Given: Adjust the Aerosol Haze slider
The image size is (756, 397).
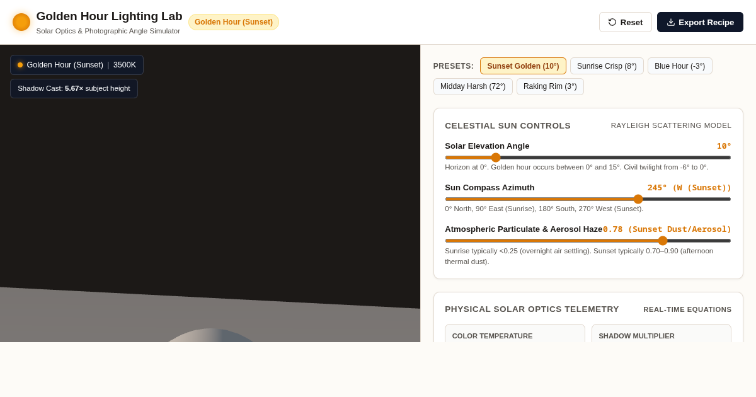Looking at the screenshot, I should point(588,241).
